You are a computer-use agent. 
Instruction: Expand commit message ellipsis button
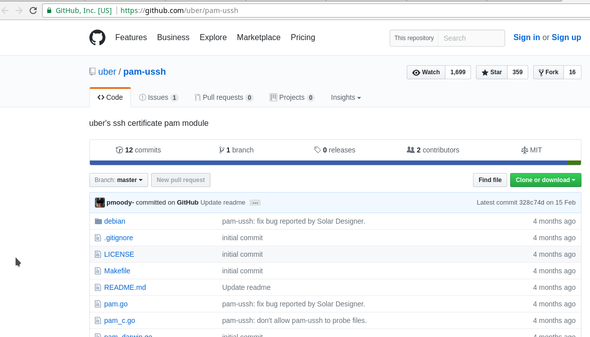[255, 203]
